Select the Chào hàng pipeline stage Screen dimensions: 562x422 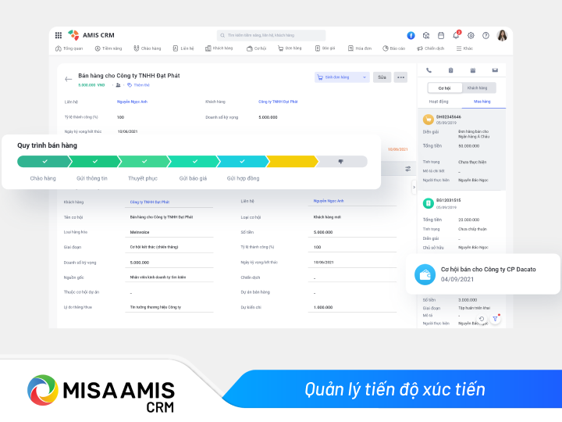(x=44, y=162)
